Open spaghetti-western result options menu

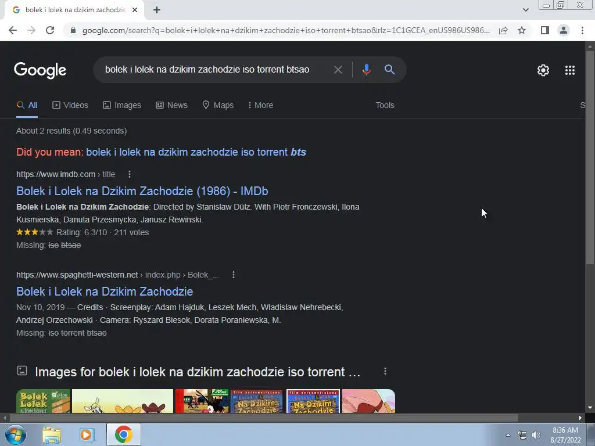click(x=234, y=275)
